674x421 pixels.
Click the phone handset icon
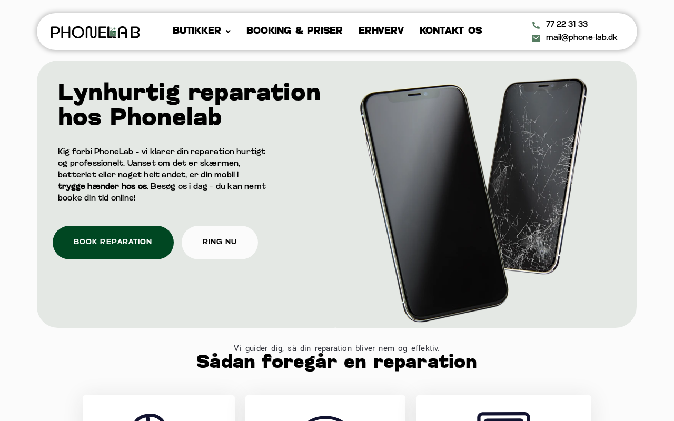[x=536, y=25]
